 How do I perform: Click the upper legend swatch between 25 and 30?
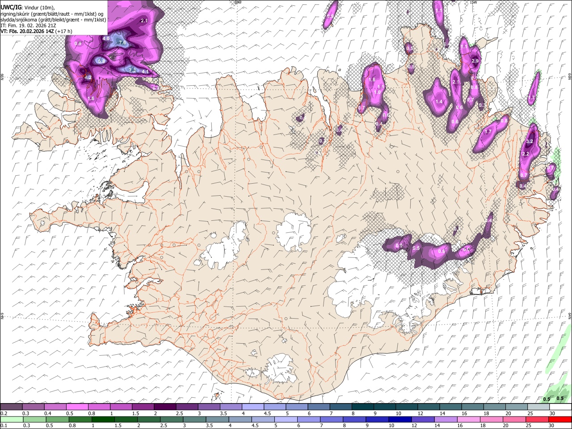click(x=538, y=407)
